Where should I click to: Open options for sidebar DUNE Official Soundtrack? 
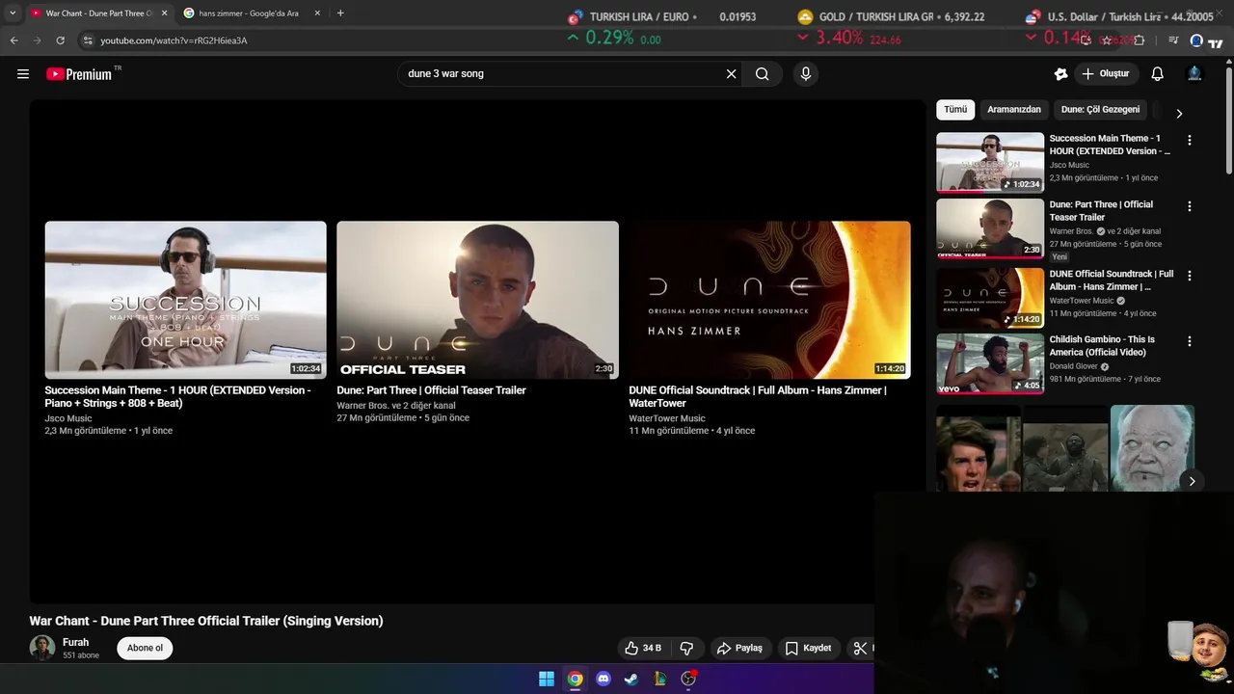[1189, 276]
